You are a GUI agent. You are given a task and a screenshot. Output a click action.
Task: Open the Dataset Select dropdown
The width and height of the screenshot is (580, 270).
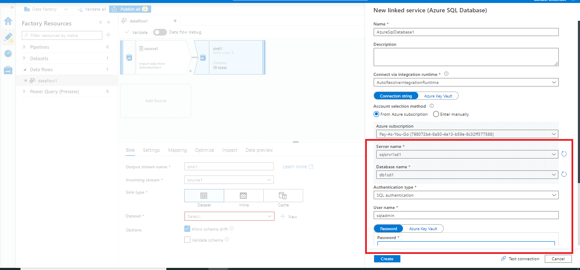[x=229, y=216]
